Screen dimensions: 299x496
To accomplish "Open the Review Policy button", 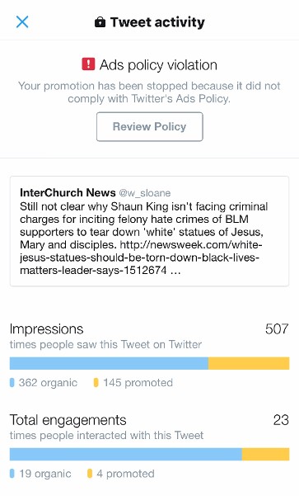I will [150, 126].
